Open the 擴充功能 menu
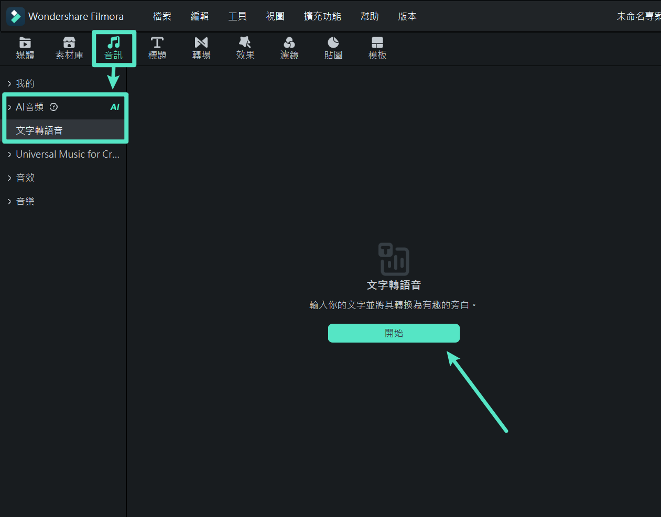 (322, 16)
